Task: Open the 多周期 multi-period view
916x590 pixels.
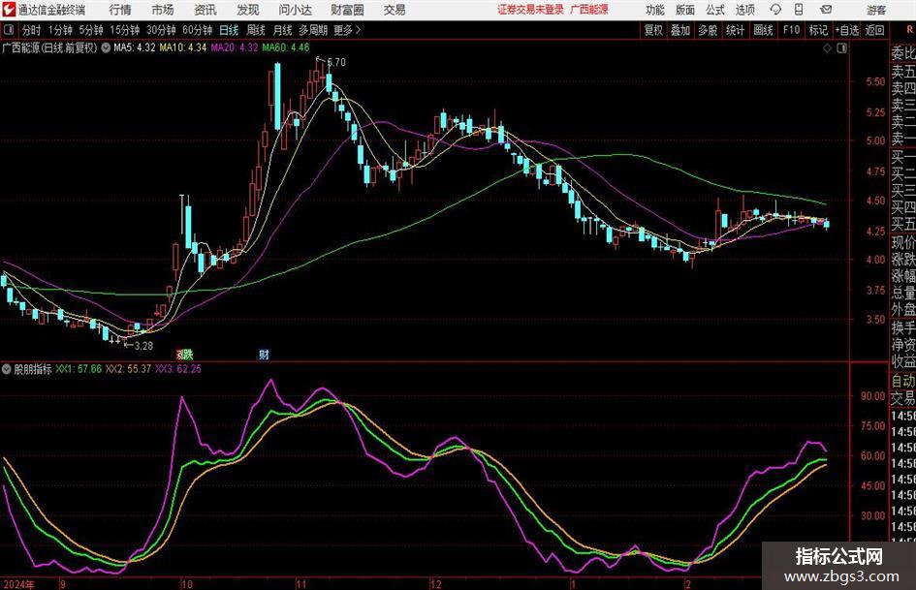Action: (313, 30)
